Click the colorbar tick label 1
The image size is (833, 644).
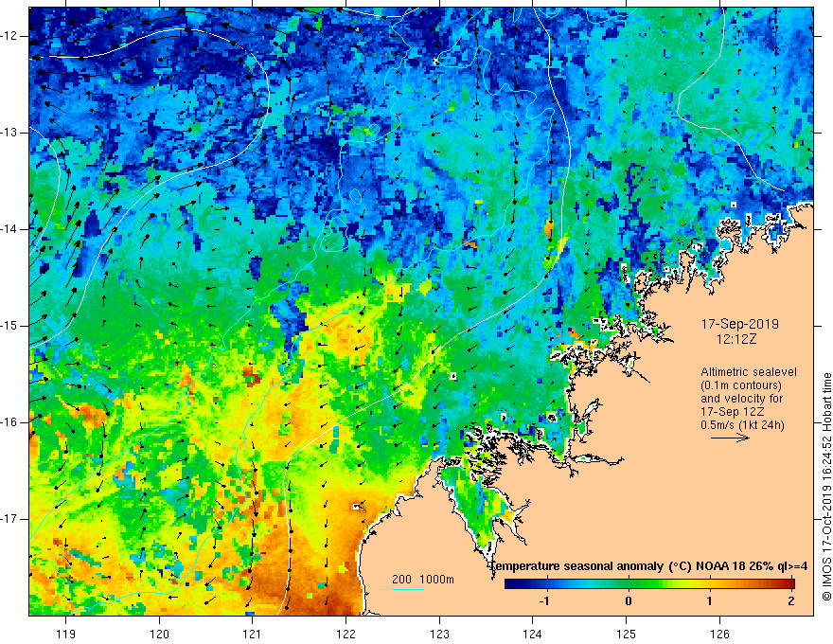709,601
